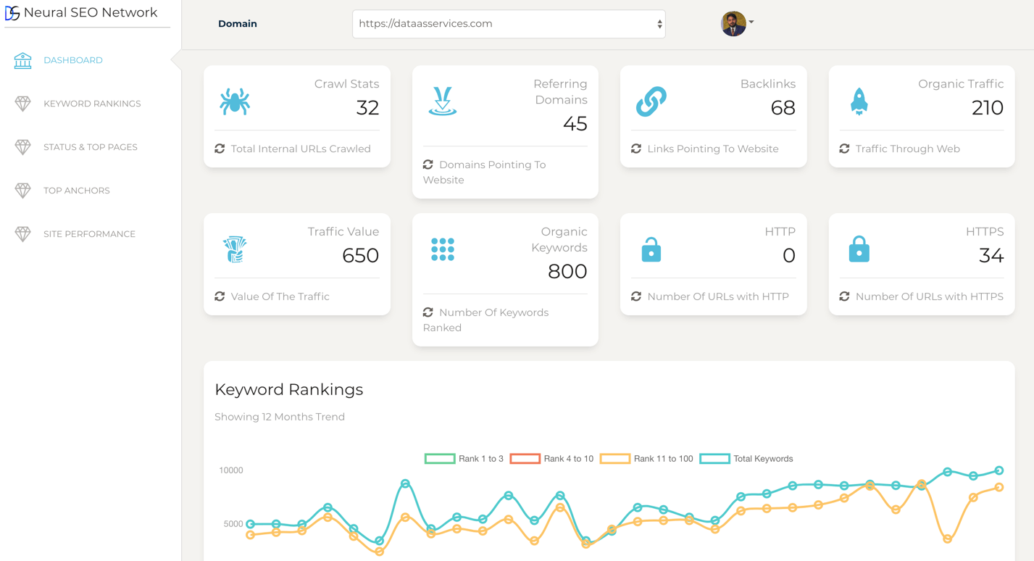The width and height of the screenshot is (1034, 561).
Task: Click the Keyword Rankings chart heading
Action: pos(289,389)
